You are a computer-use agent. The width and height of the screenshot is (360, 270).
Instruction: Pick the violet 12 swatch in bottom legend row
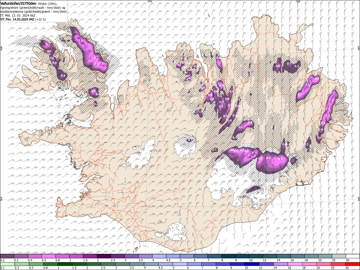(x=266, y=264)
